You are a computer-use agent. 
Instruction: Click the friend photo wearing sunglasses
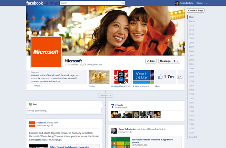(136, 115)
